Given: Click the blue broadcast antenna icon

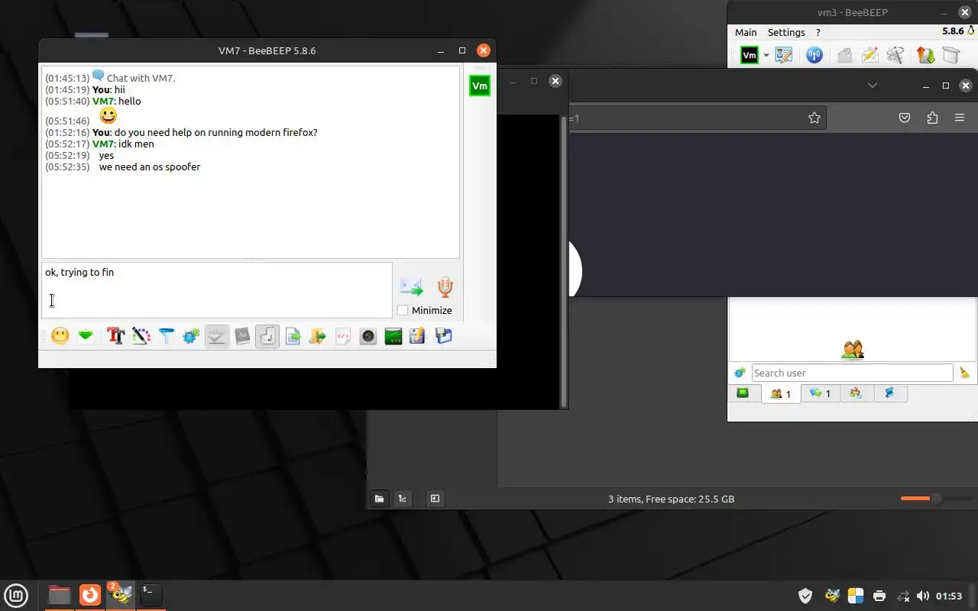Looking at the screenshot, I should [x=814, y=55].
